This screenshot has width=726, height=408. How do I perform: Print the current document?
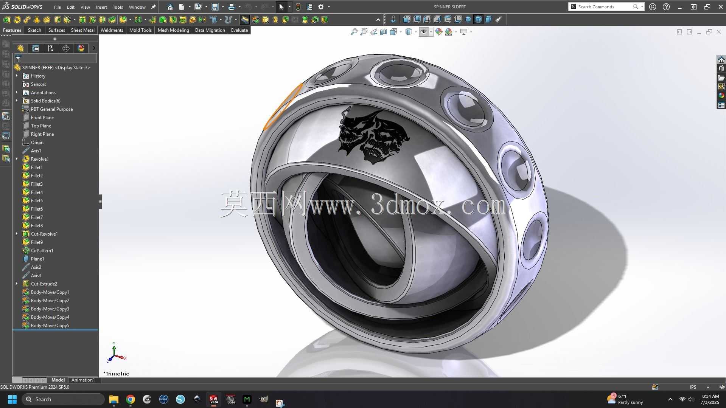tap(231, 7)
